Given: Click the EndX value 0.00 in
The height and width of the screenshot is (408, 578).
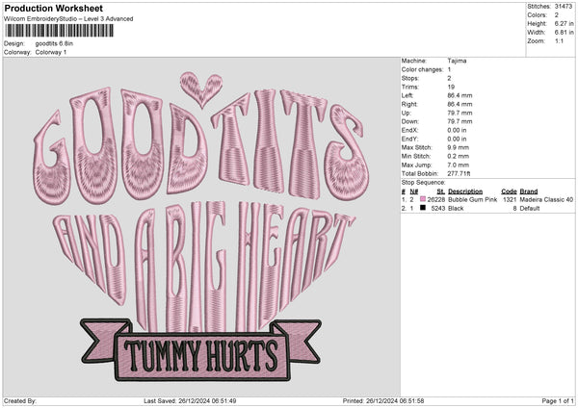Looking at the screenshot, I should point(457,130).
